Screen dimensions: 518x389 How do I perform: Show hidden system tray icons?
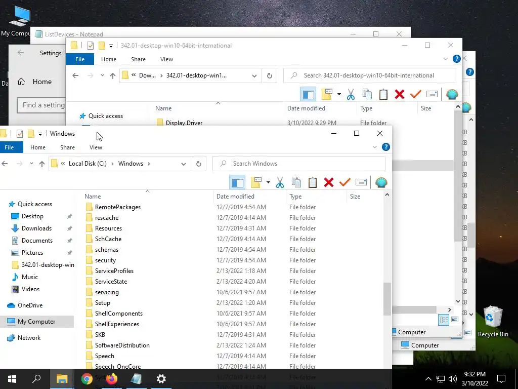(428, 379)
